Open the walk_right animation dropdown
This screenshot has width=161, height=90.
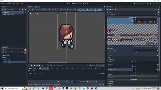click(x=72, y=65)
